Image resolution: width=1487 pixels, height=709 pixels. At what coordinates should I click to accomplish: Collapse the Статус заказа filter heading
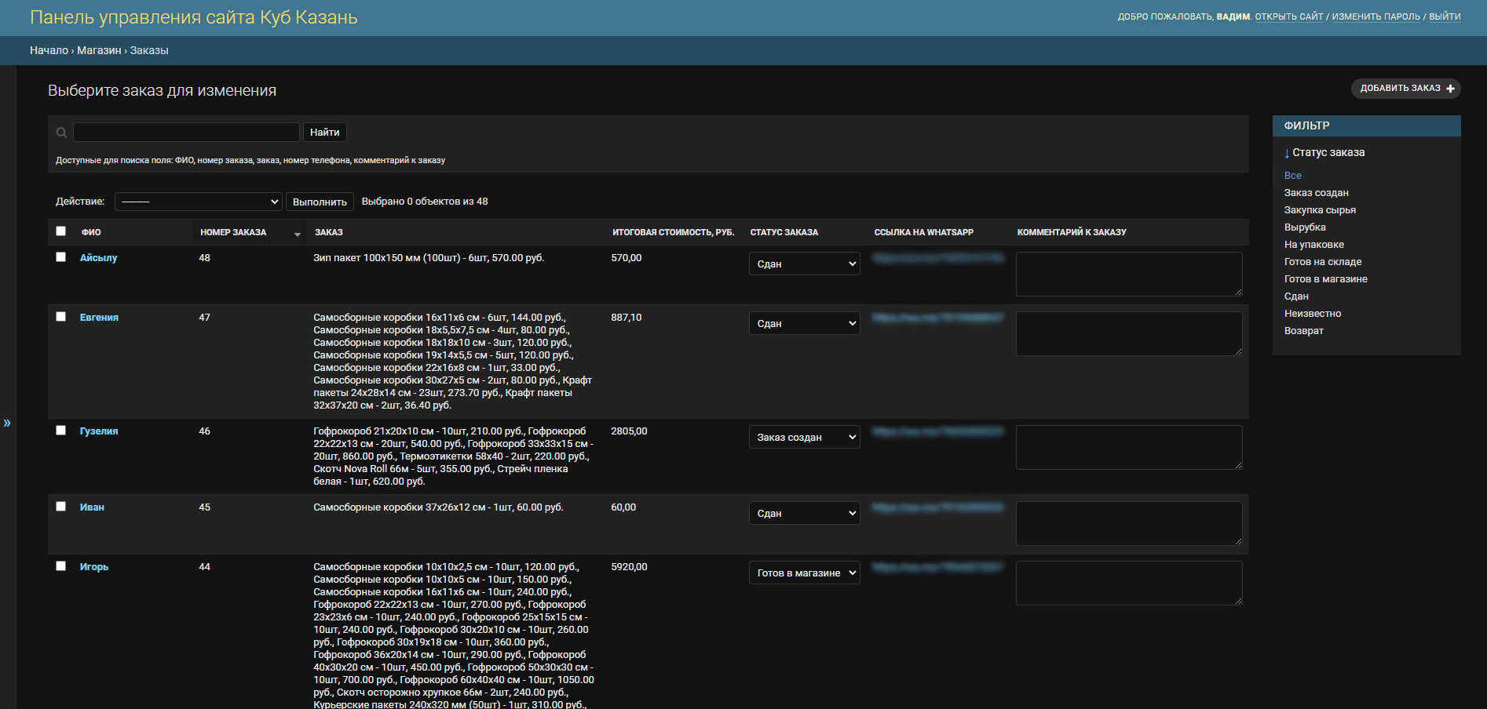[x=1324, y=152]
